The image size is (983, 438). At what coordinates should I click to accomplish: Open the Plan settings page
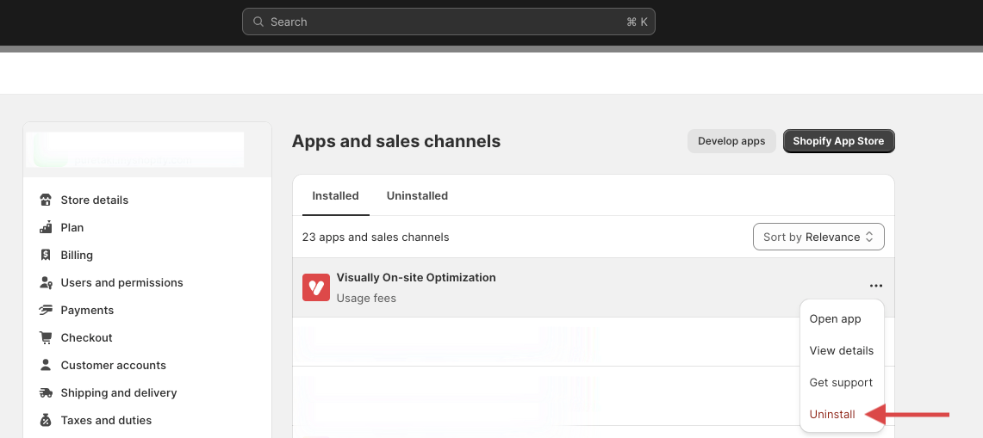pos(72,227)
